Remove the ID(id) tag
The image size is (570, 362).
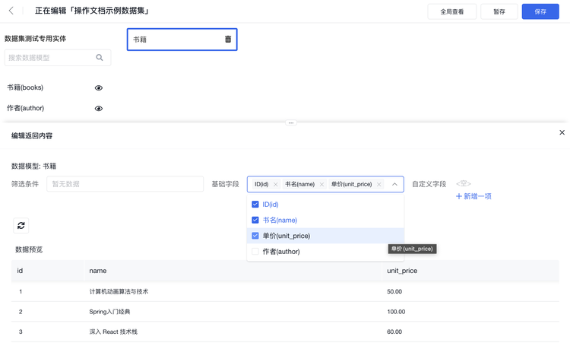276,185
